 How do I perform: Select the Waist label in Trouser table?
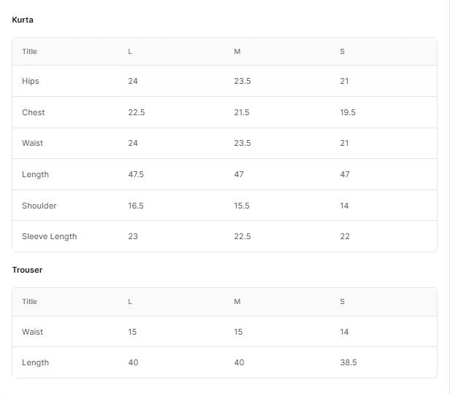pos(32,332)
